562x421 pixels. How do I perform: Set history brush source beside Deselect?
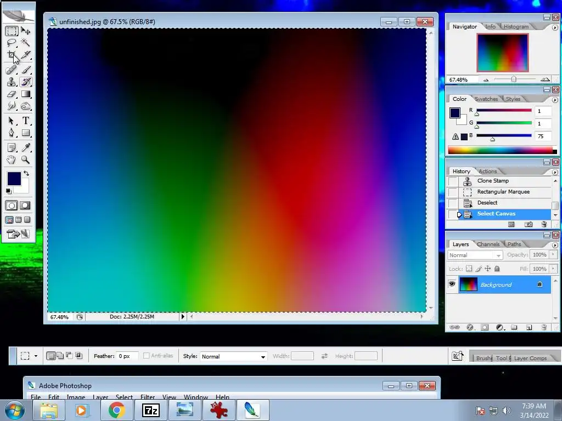[x=453, y=203]
